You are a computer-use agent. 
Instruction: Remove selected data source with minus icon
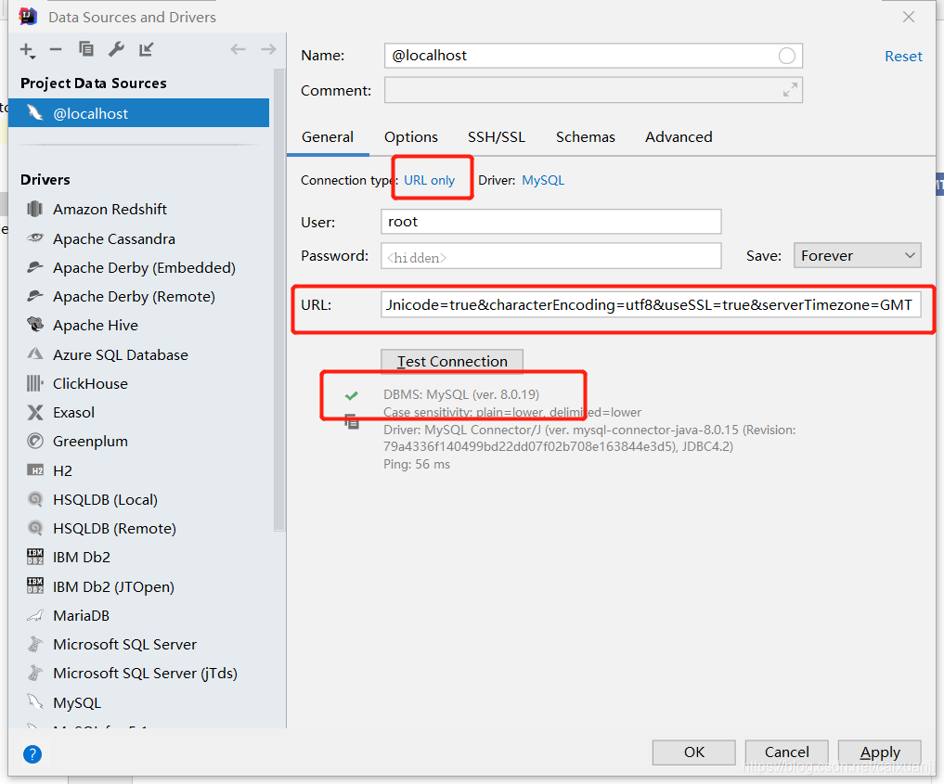(56, 49)
